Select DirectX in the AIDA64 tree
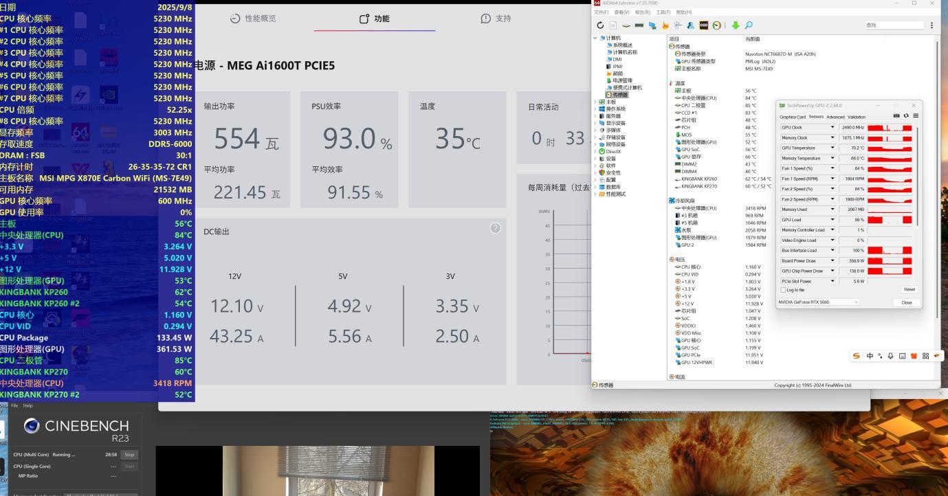 tap(610, 152)
